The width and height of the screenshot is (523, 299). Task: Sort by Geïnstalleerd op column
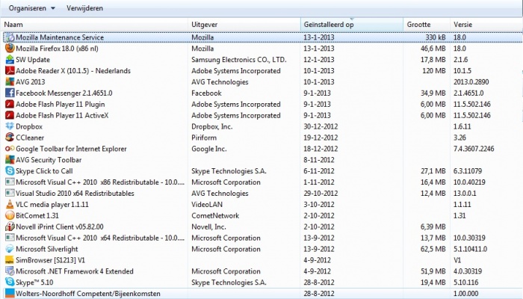329,25
